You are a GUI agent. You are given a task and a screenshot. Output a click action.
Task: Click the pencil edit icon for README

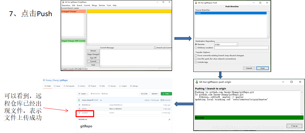point(169,119)
